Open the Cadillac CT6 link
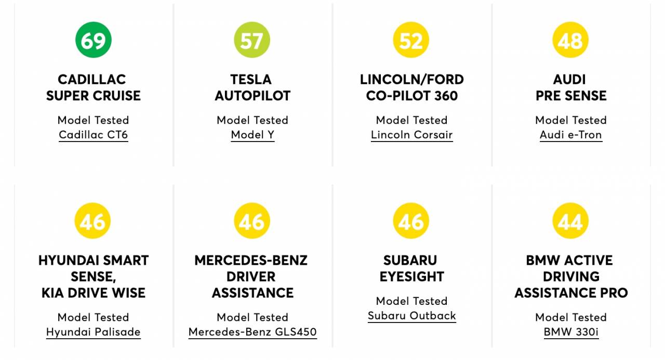 [x=94, y=135]
